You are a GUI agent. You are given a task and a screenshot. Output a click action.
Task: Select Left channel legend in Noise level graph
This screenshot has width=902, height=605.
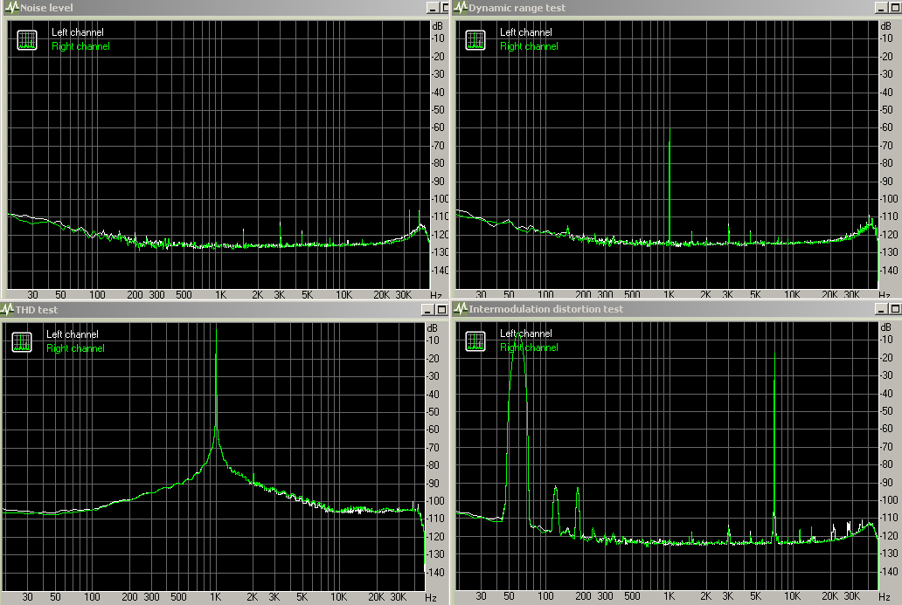point(77,32)
